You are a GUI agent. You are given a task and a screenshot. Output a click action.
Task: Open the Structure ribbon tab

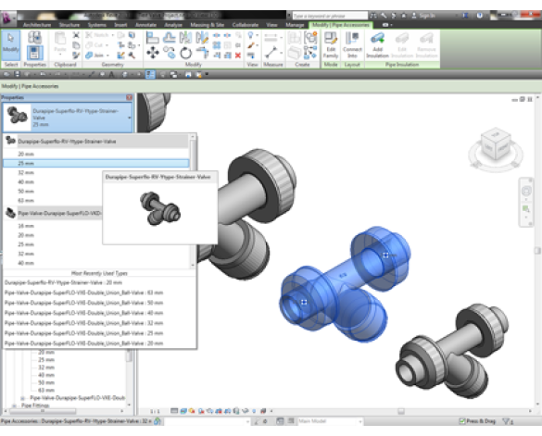[69, 25]
